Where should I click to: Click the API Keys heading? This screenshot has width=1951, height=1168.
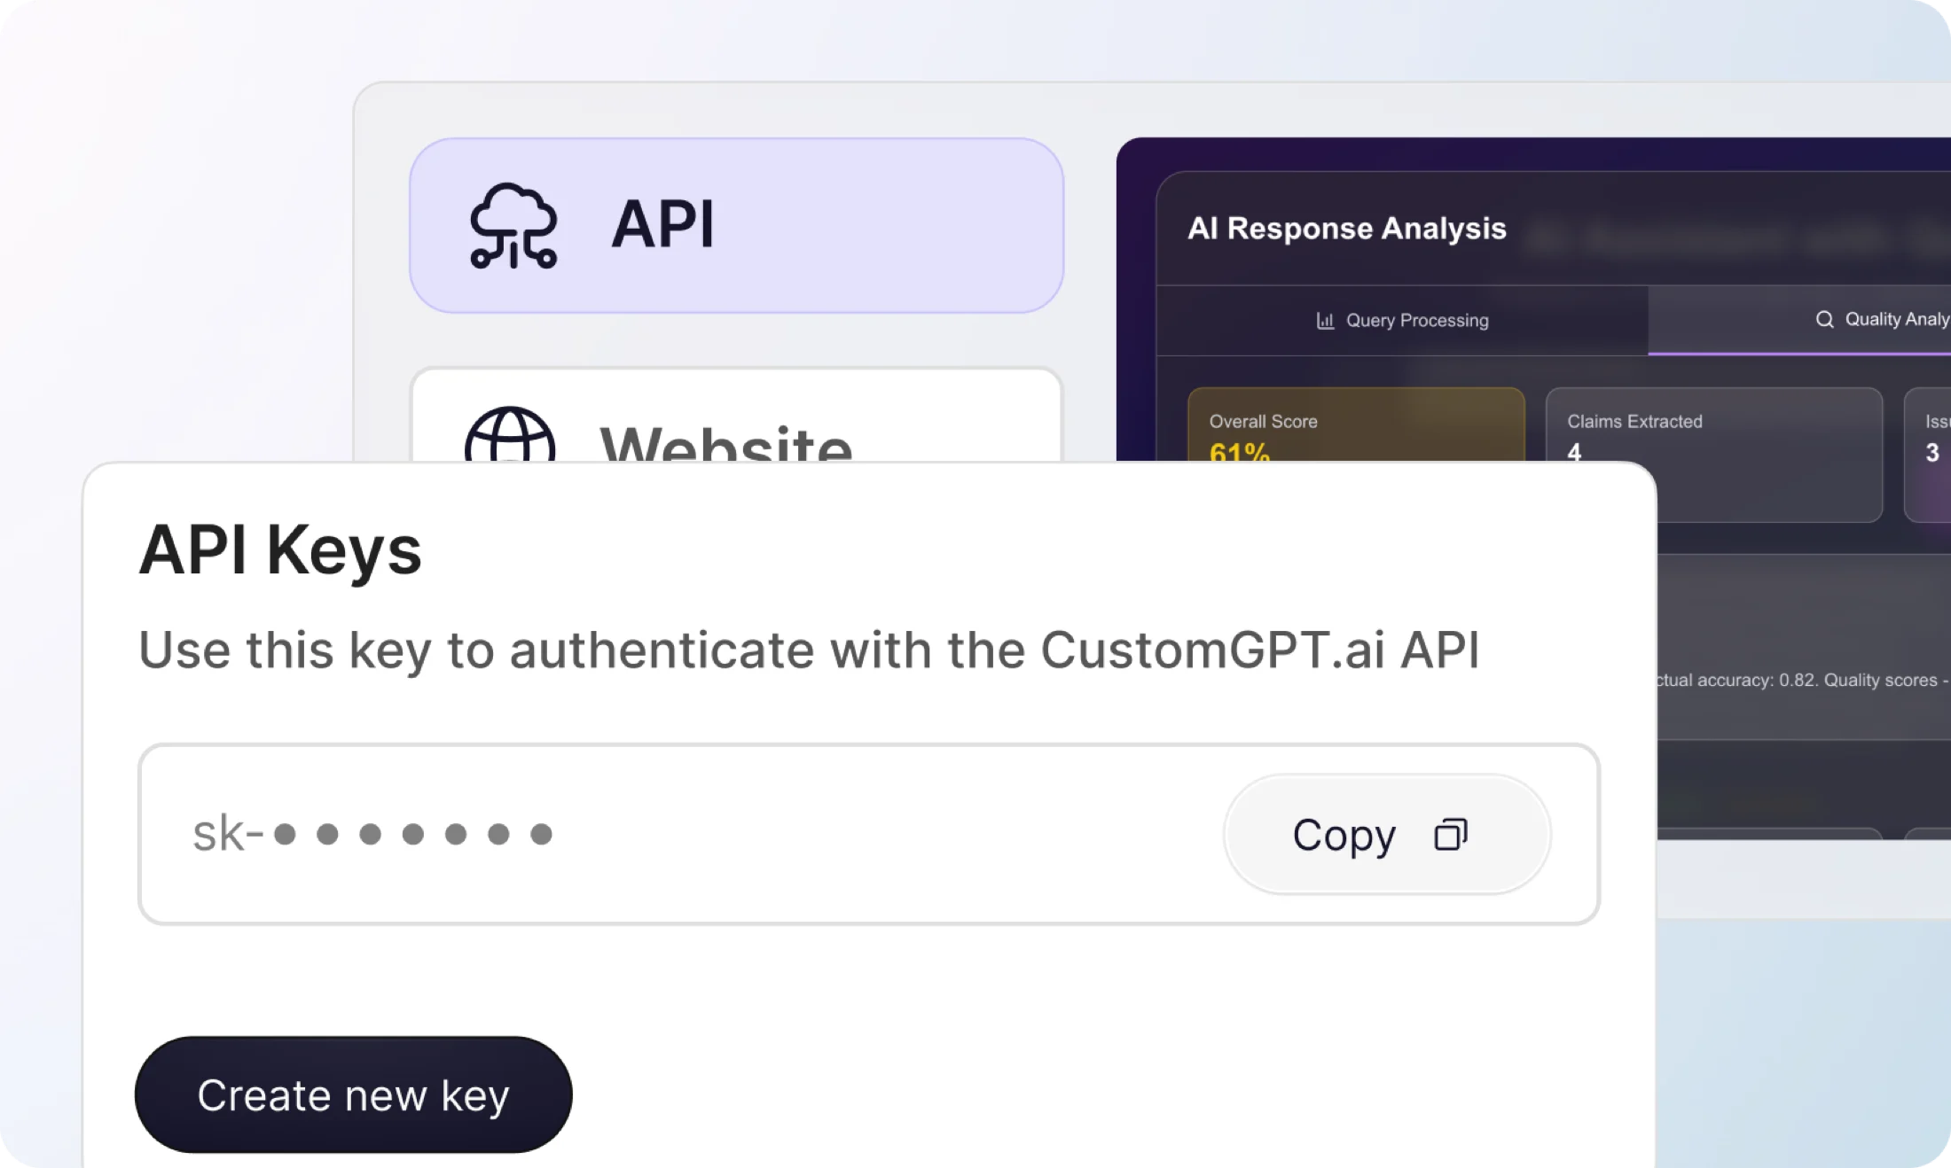280,551
